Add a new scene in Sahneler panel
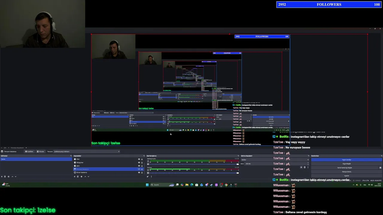 click(x=2, y=176)
